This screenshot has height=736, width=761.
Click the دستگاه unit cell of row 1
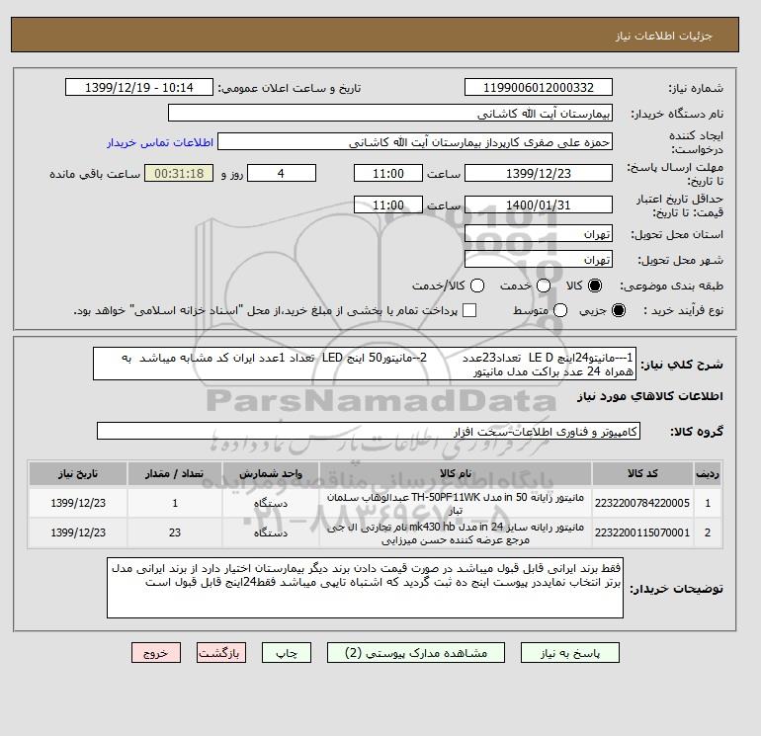pyautogui.click(x=271, y=503)
